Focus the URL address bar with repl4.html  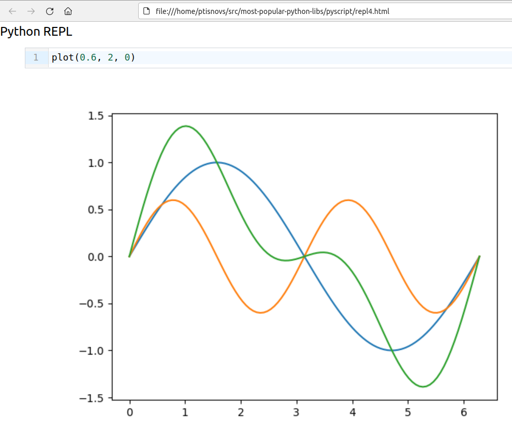coord(325,11)
